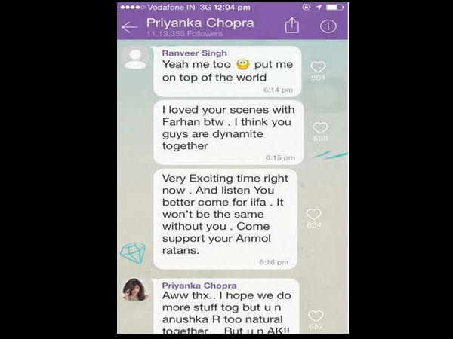Image resolution: width=453 pixels, height=339 pixels.
Task: Open Priyanka Chopra's profile photo
Action: [x=135, y=290]
